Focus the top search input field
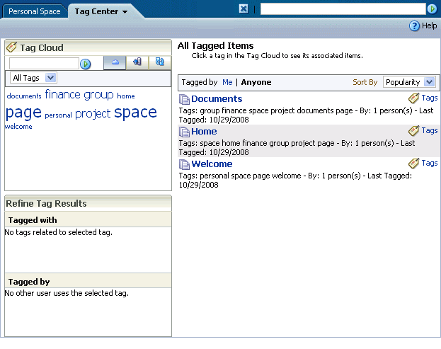441x349 pixels. click(343, 9)
